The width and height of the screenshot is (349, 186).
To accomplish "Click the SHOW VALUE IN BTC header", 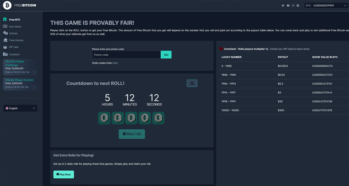I will pos(325,57).
